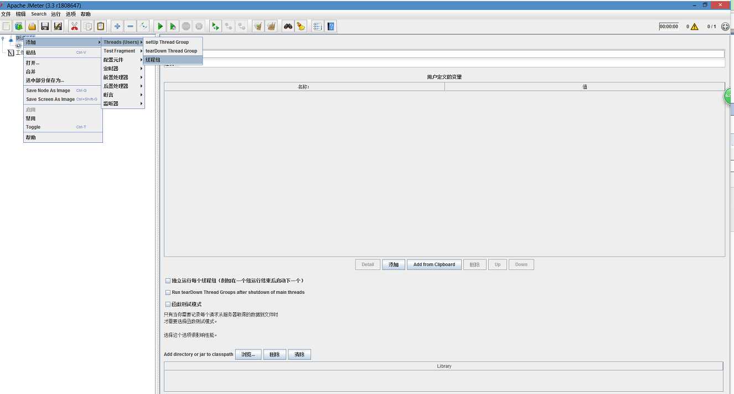Click the Remote Start All icon
This screenshot has height=394, width=734.
point(215,26)
